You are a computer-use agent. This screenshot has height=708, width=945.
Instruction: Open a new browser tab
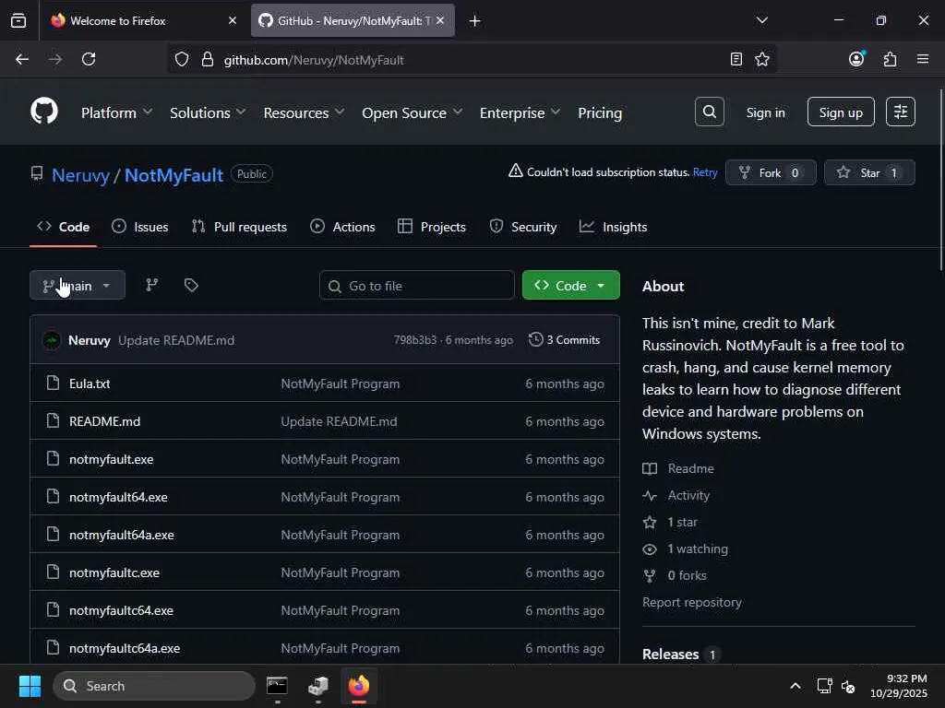click(x=475, y=21)
